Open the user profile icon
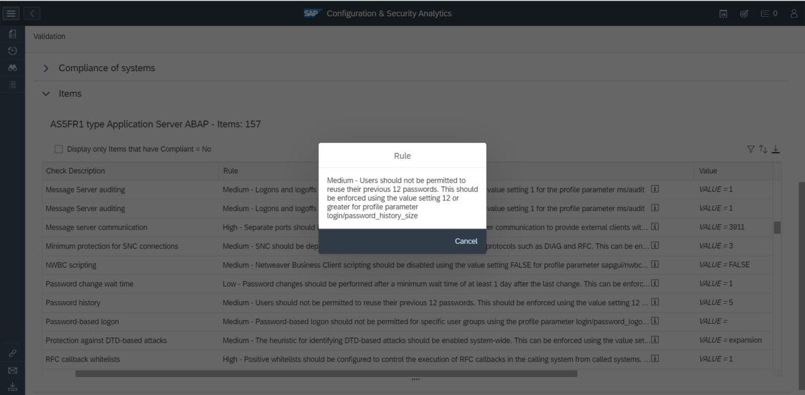Image resolution: width=805 pixels, height=395 pixels. coord(793,13)
